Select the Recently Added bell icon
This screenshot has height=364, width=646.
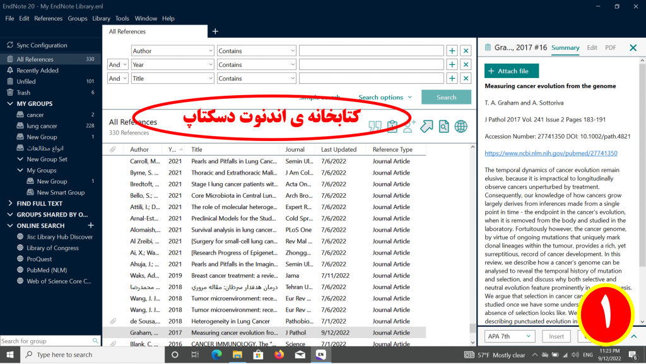point(10,71)
